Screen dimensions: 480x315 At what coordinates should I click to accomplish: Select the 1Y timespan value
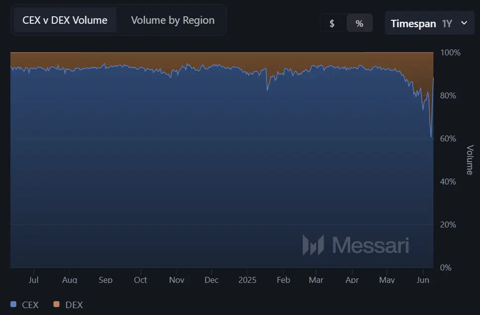coord(447,23)
